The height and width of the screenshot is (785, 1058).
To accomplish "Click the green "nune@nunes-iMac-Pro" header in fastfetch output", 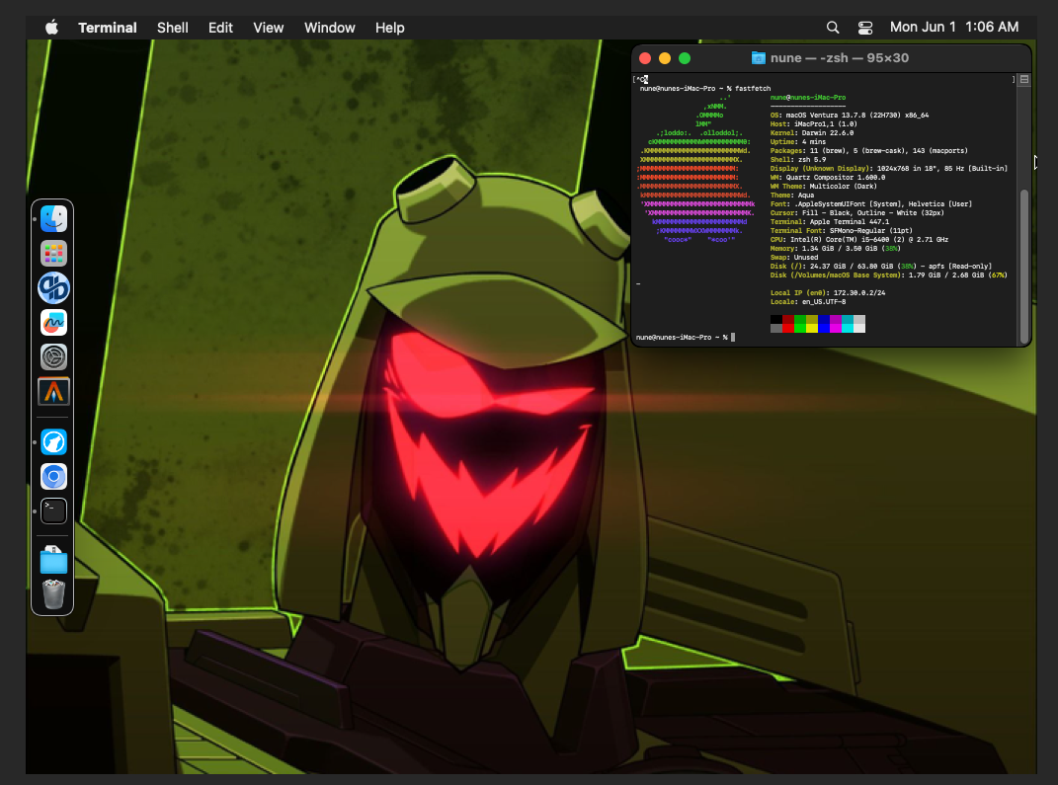I will click(808, 97).
